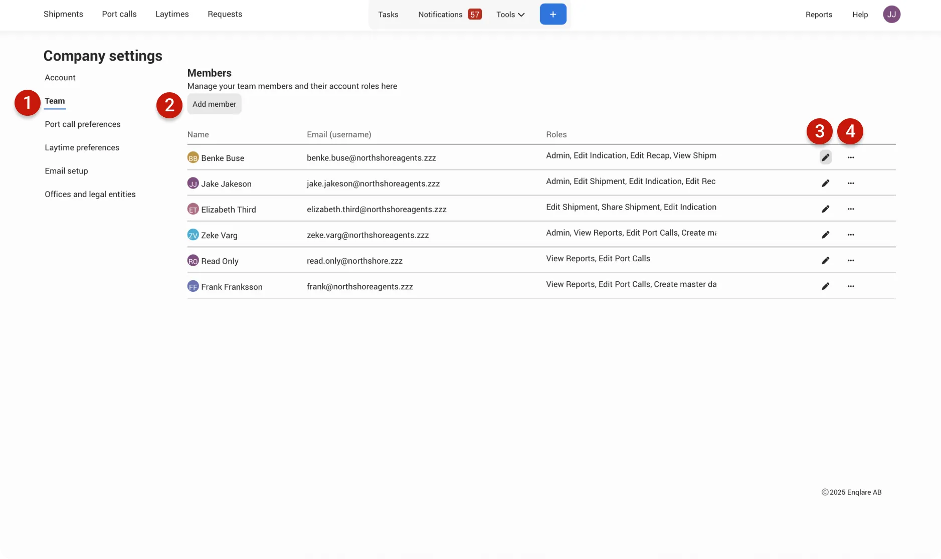Edit Elizabeth Third using pencil icon
This screenshot has width=941, height=559.
tap(825, 209)
